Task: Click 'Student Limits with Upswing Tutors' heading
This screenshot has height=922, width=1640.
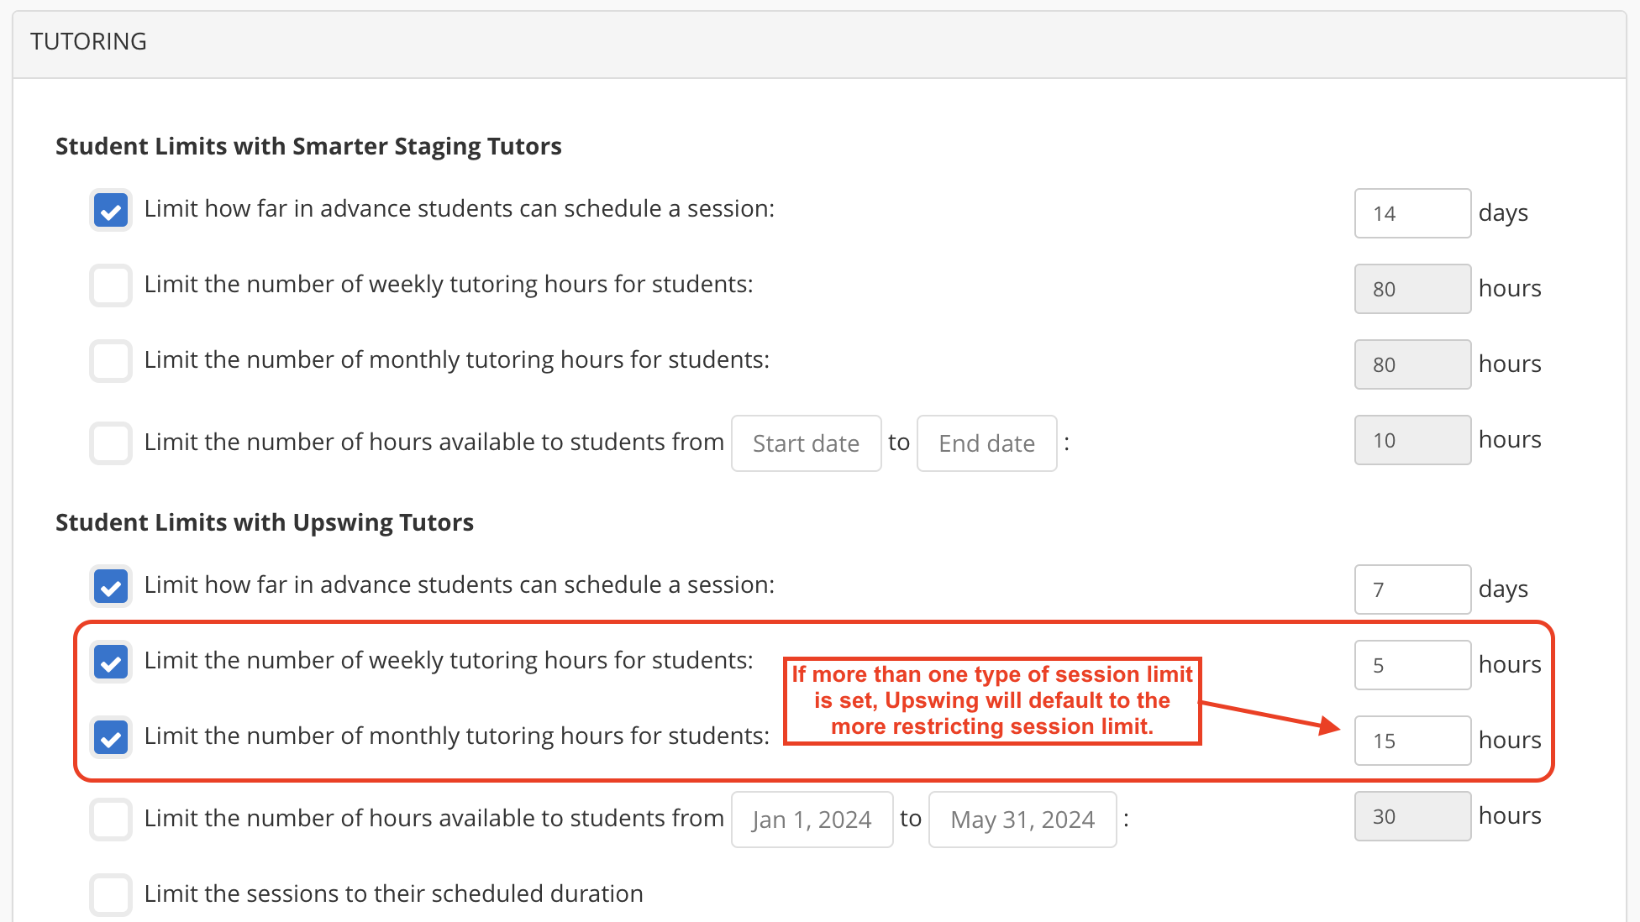Action: point(265,522)
